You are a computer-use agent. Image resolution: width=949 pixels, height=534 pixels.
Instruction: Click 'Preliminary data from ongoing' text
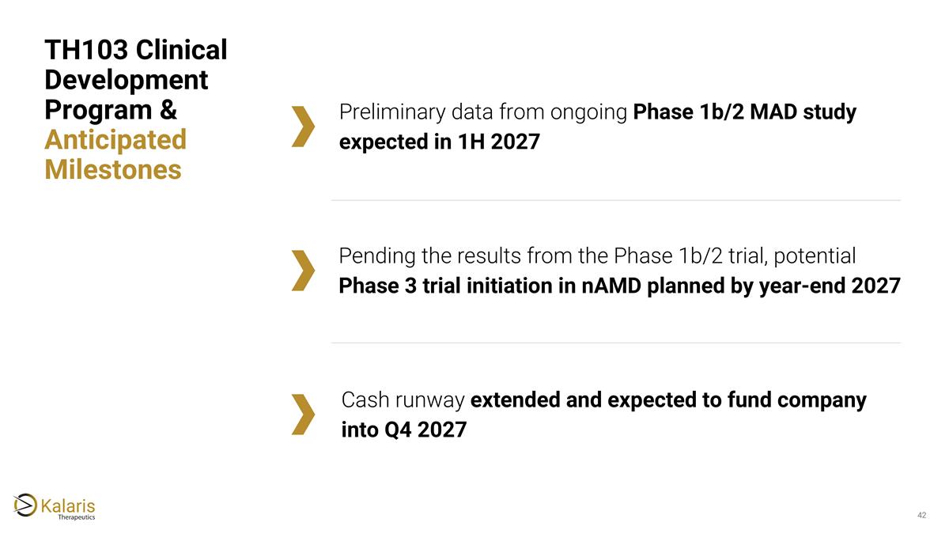coord(482,112)
